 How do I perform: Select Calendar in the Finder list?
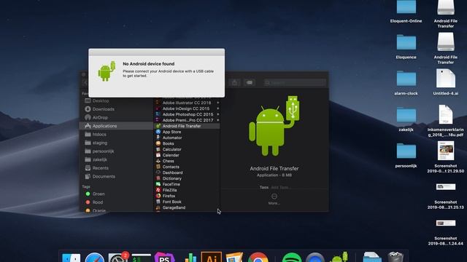tap(187, 155)
